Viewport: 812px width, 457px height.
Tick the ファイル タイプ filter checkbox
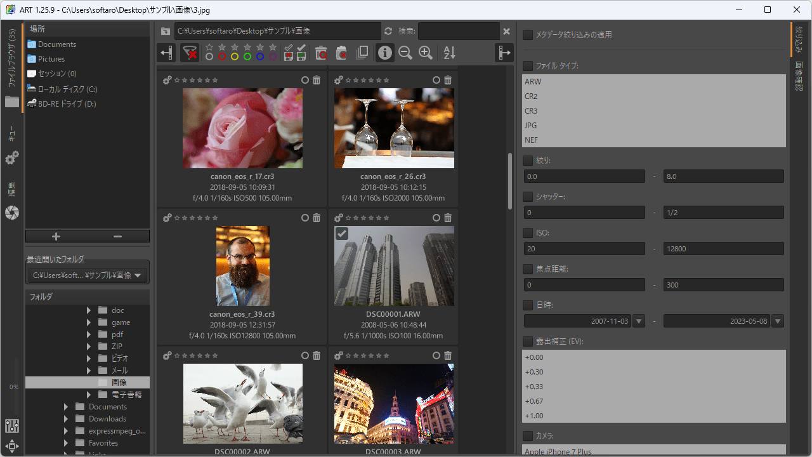tap(528, 66)
